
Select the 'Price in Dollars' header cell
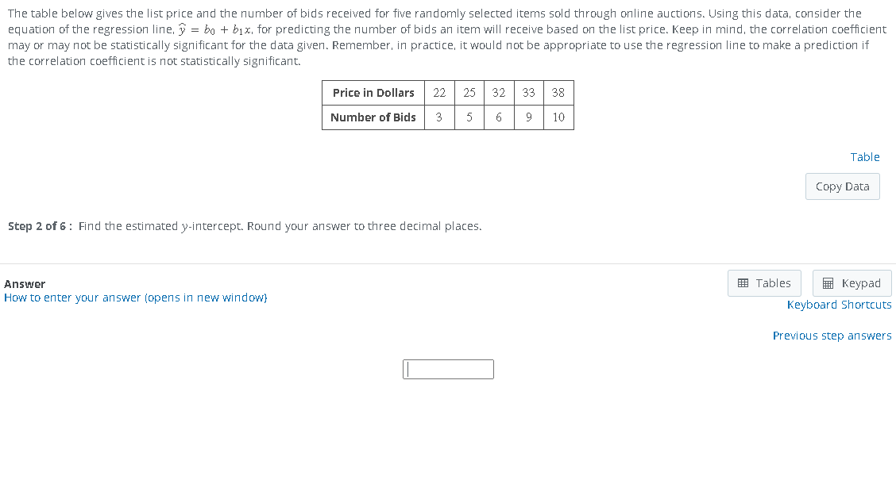373,93
